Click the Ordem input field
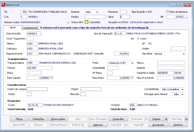The image size is (194, 132). 178,49
